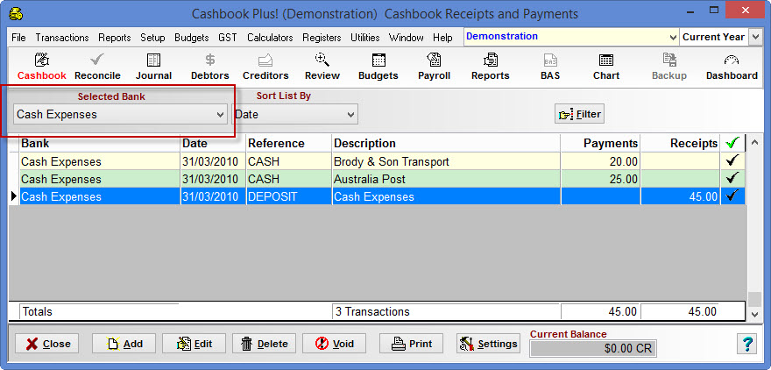
Task: Click the 3 Transactions totals cell
Action: click(446, 311)
